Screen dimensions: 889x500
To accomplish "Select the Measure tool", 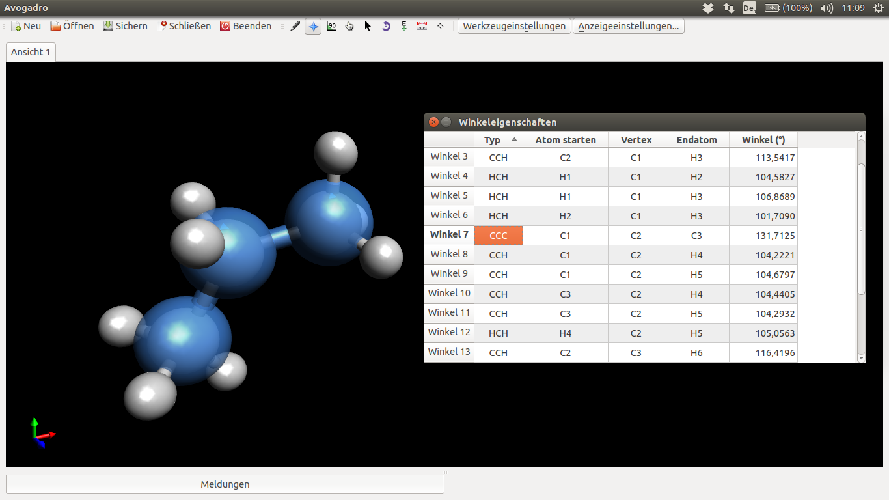I will (x=422, y=26).
